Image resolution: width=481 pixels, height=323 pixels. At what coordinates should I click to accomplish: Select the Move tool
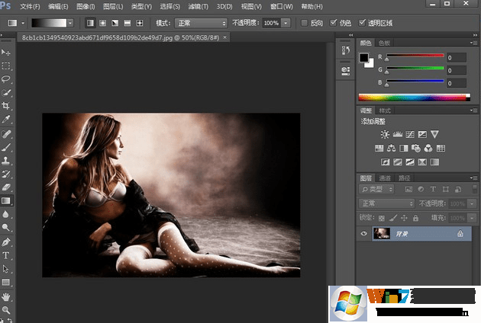[x=6, y=52]
